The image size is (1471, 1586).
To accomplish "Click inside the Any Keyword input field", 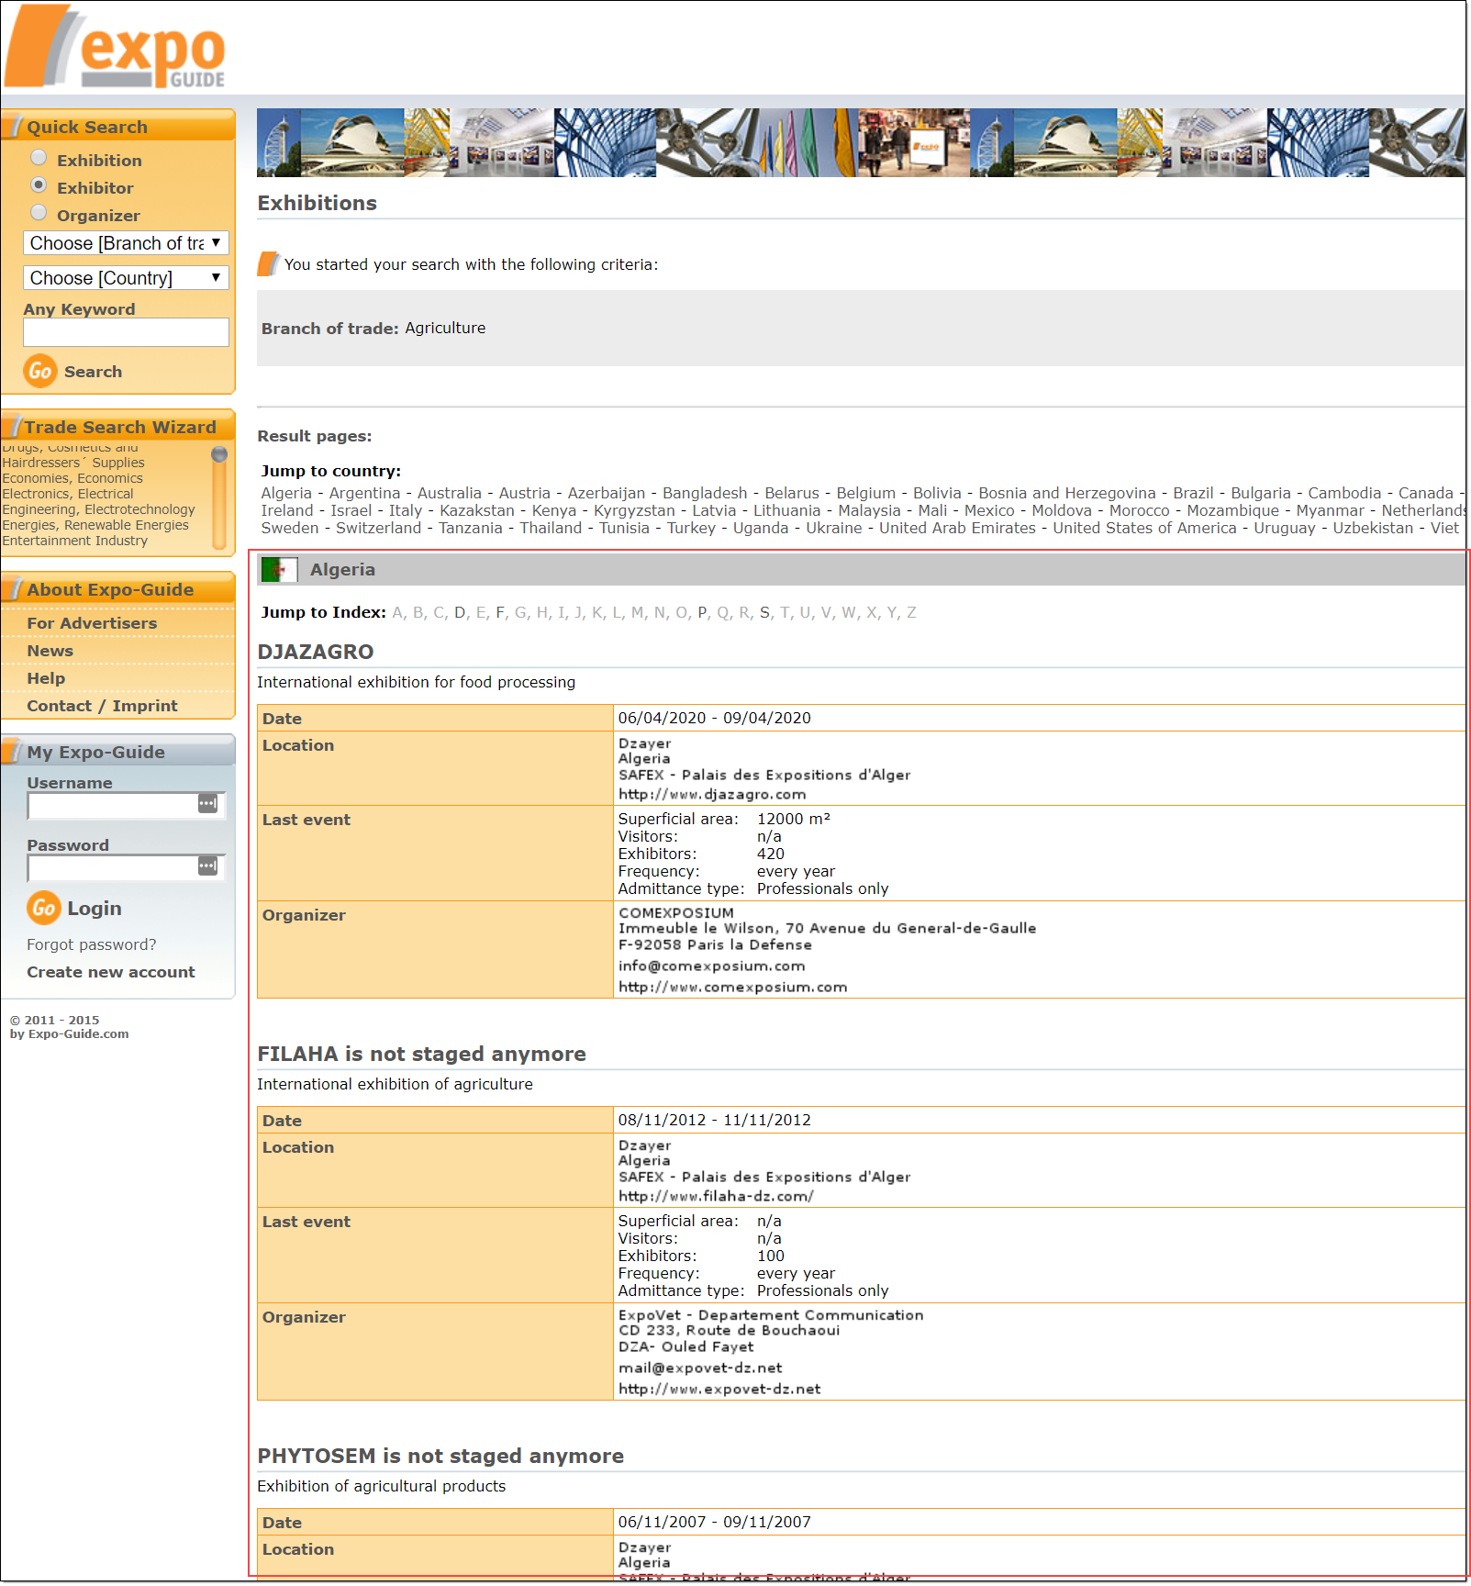I will click(x=126, y=331).
